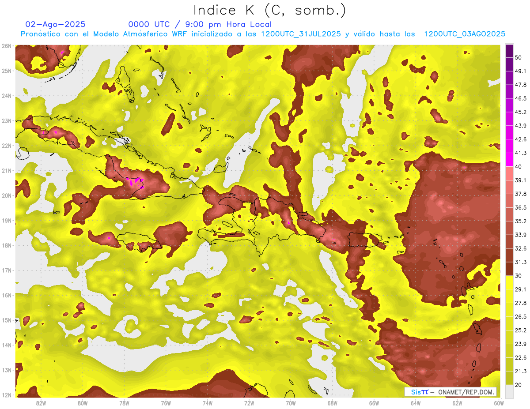The image size is (530, 409).
Task: Click the colorbar value '32.6'
Action: [520, 248]
